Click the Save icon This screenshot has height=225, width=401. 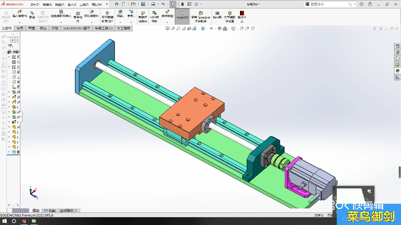point(143,4)
